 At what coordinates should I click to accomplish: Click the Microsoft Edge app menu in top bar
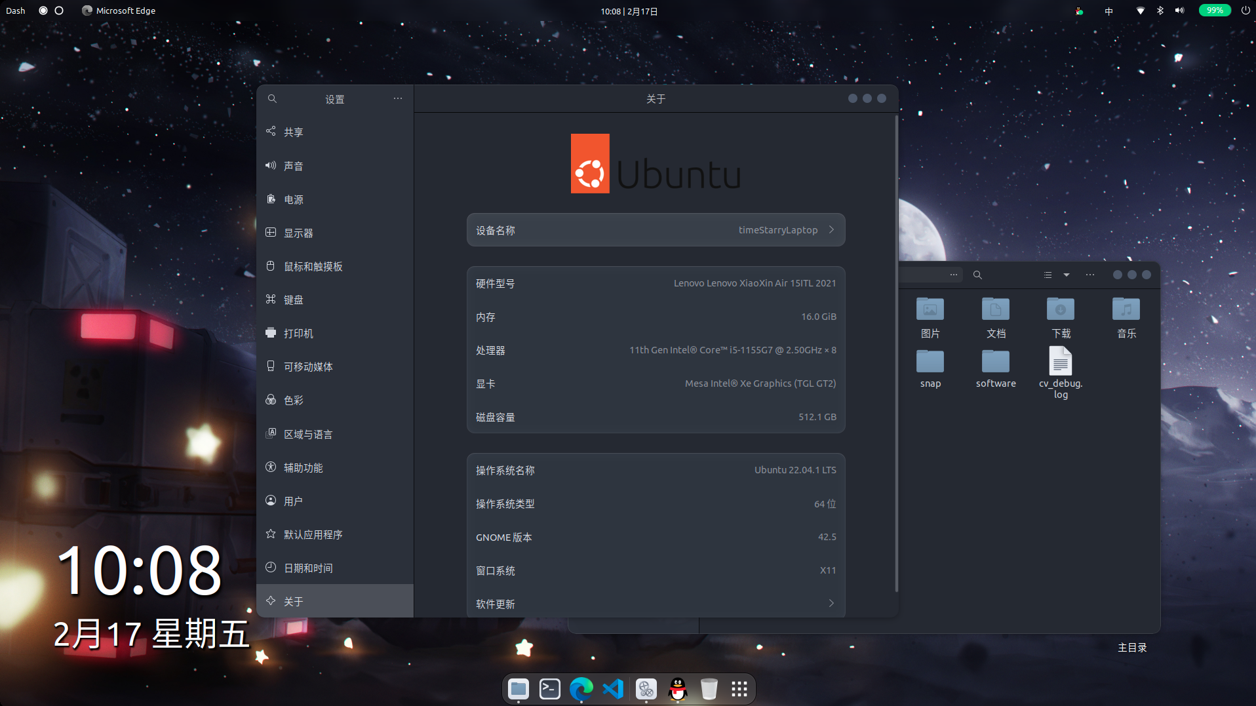[x=119, y=10]
